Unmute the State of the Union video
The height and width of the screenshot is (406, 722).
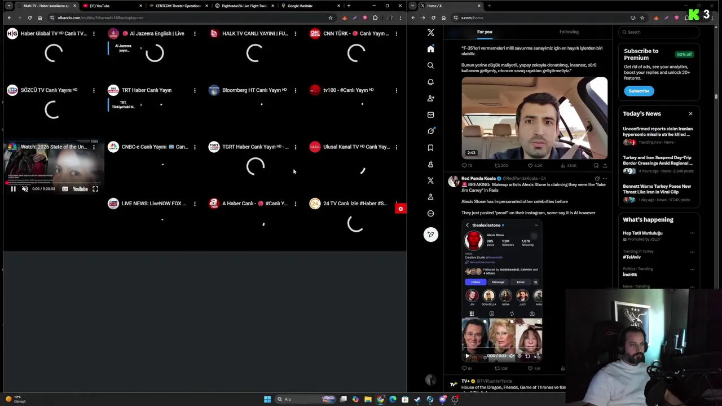point(25,189)
